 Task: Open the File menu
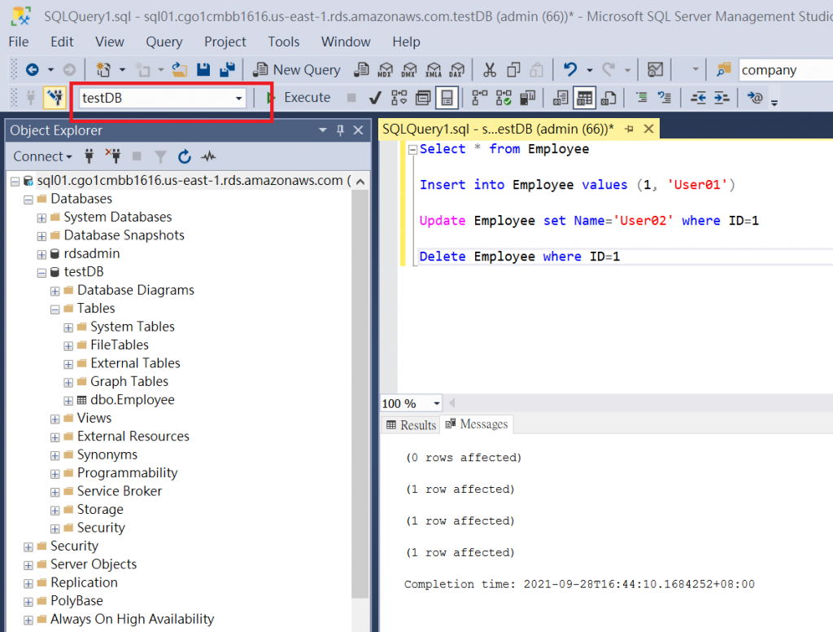point(19,42)
